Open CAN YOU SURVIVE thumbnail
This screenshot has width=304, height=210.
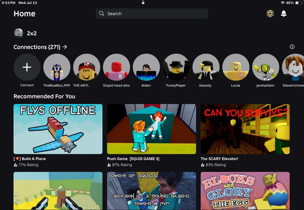tap(245, 129)
